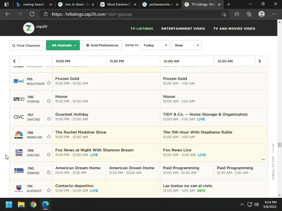Viewport: 282px width, 211px height.
Task: Open The 11th Hour With Stephanie Ruhle
Action: tap(214, 135)
